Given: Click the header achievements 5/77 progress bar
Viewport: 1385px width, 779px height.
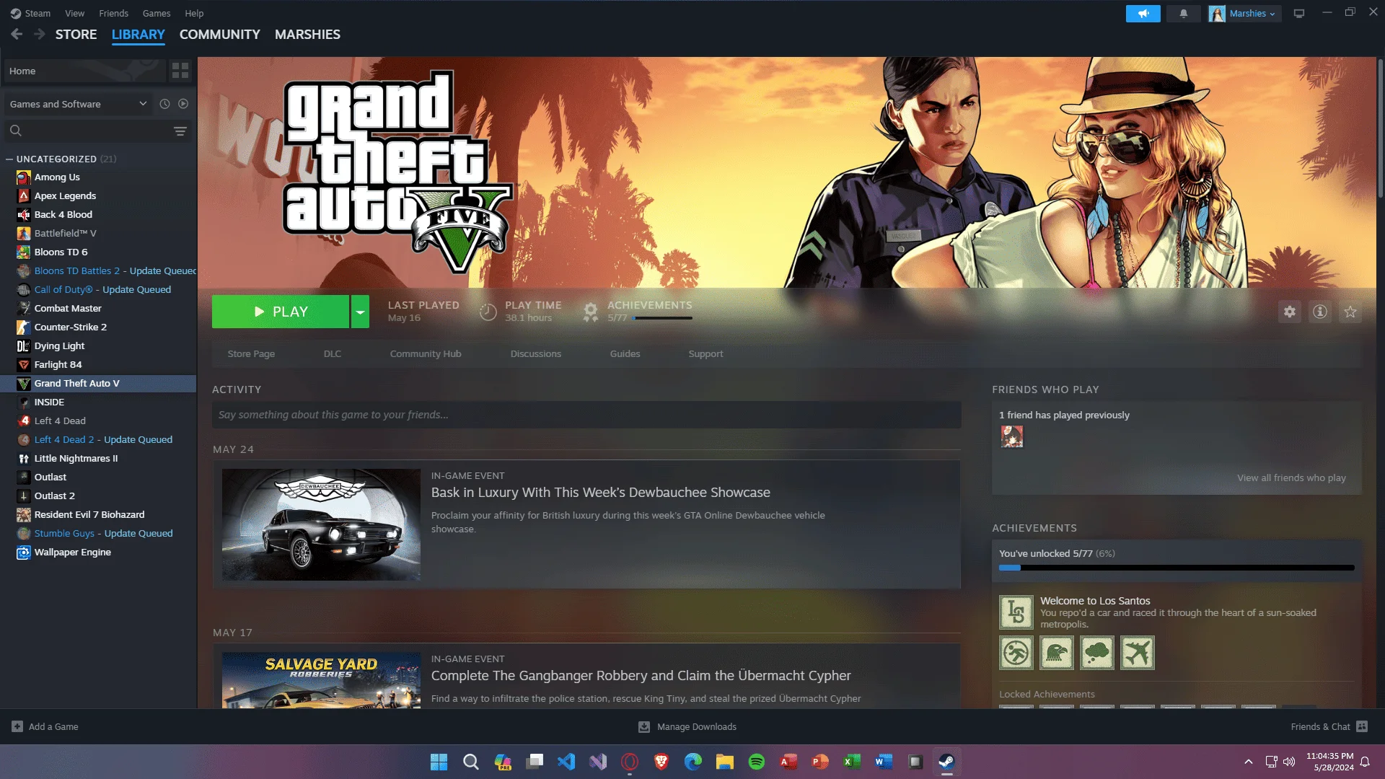Looking at the screenshot, I should coord(661,318).
